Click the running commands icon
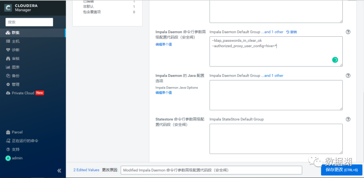This screenshot has width=364, height=178. 8,141
